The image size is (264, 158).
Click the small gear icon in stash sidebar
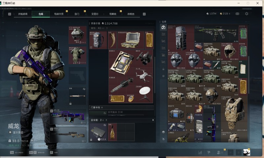pyautogui.click(x=163, y=76)
